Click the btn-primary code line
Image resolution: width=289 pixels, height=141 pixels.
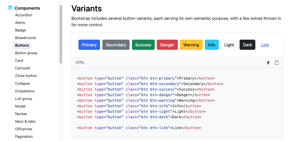[146, 78]
